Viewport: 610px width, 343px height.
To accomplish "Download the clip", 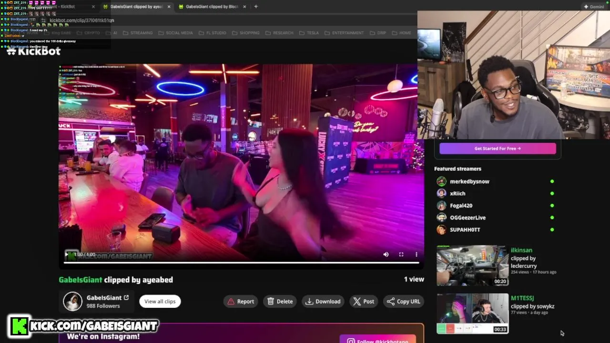I will coord(323,301).
